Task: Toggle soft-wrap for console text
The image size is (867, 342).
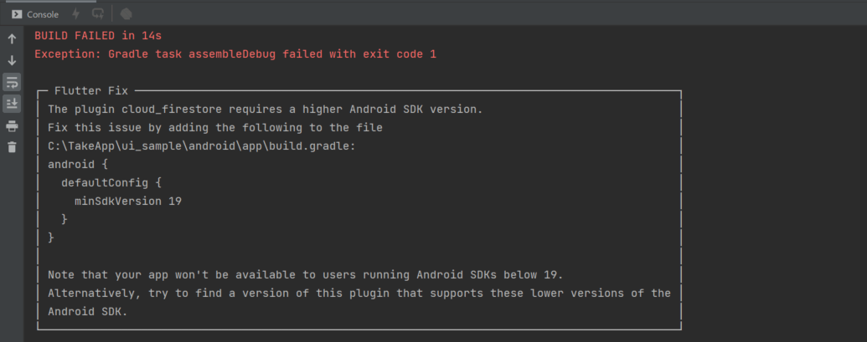Action: pos(13,82)
